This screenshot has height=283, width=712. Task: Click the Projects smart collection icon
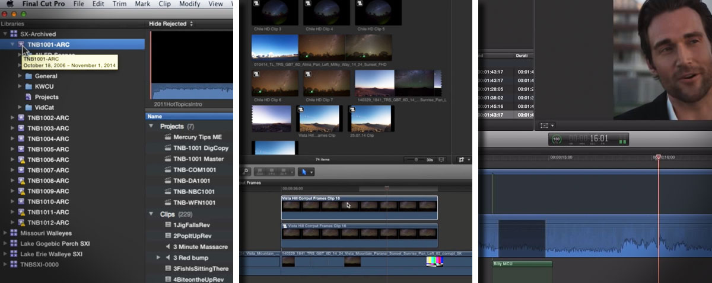pos(29,97)
